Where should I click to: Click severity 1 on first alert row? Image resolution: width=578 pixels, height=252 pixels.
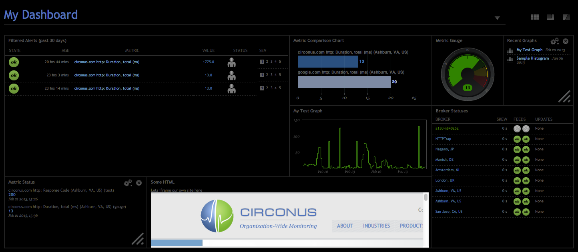(262, 62)
